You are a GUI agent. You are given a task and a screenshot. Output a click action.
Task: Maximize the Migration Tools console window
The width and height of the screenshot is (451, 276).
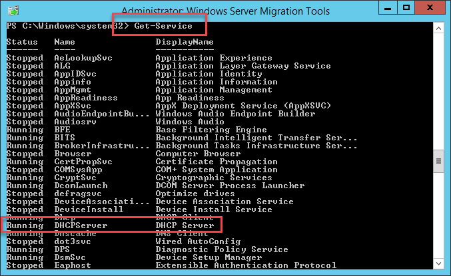[x=406, y=7]
